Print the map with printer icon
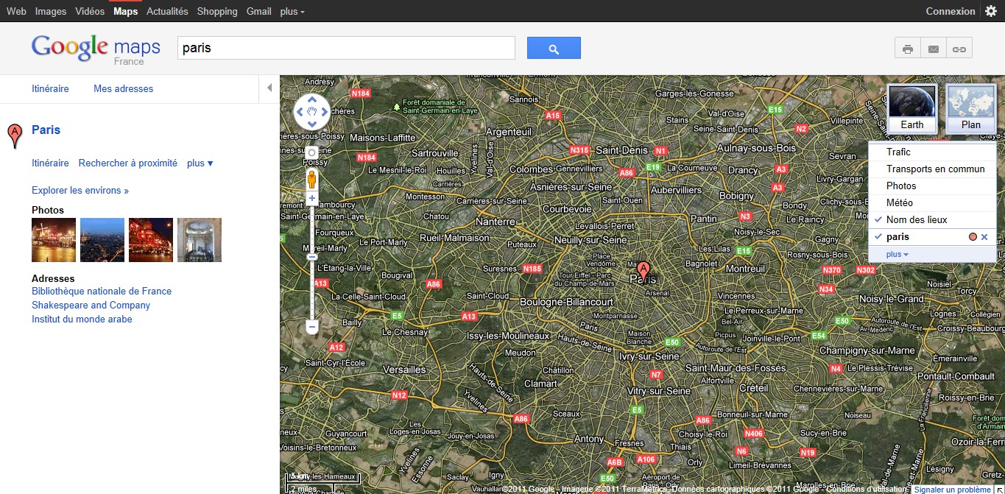Image resolution: width=1005 pixels, height=494 pixels. click(x=908, y=49)
